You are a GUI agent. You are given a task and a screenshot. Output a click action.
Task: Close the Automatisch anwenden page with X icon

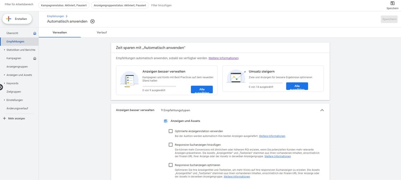pyautogui.click(x=92, y=21)
